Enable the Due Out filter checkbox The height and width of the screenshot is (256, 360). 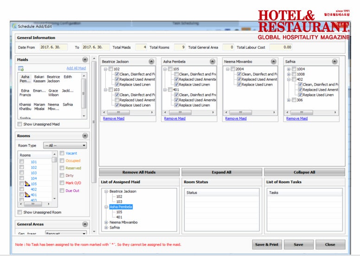coord(62,191)
